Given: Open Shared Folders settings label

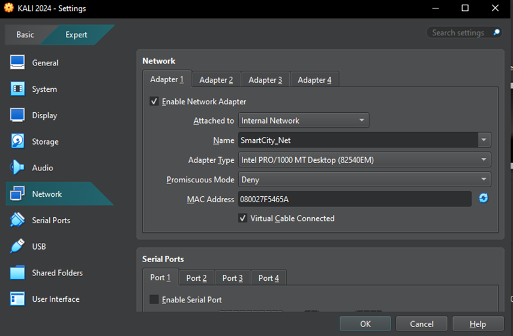Looking at the screenshot, I should pos(57,273).
